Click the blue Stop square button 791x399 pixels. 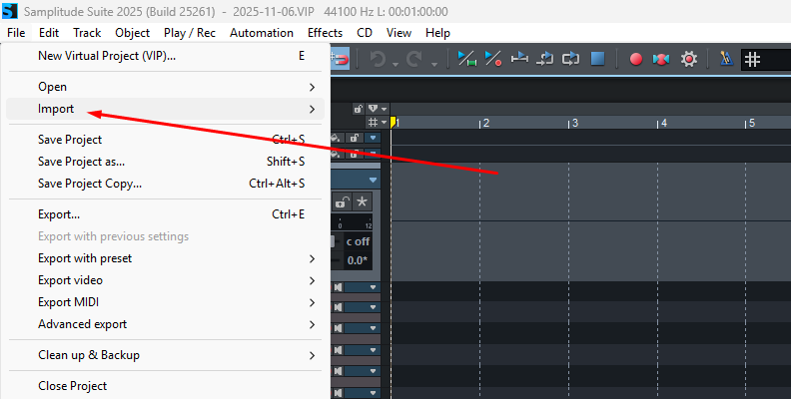(x=597, y=59)
